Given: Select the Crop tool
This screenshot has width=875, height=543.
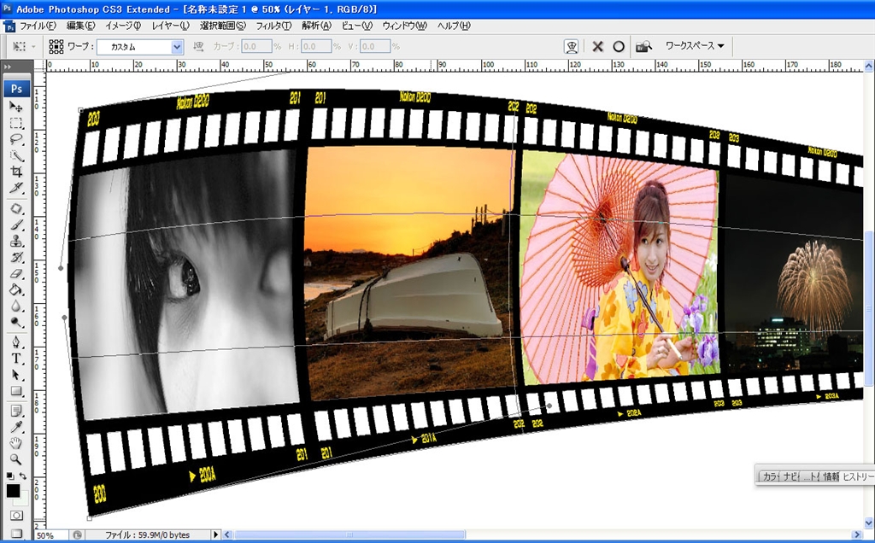Looking at the screenshot, I should coord(16,172).
